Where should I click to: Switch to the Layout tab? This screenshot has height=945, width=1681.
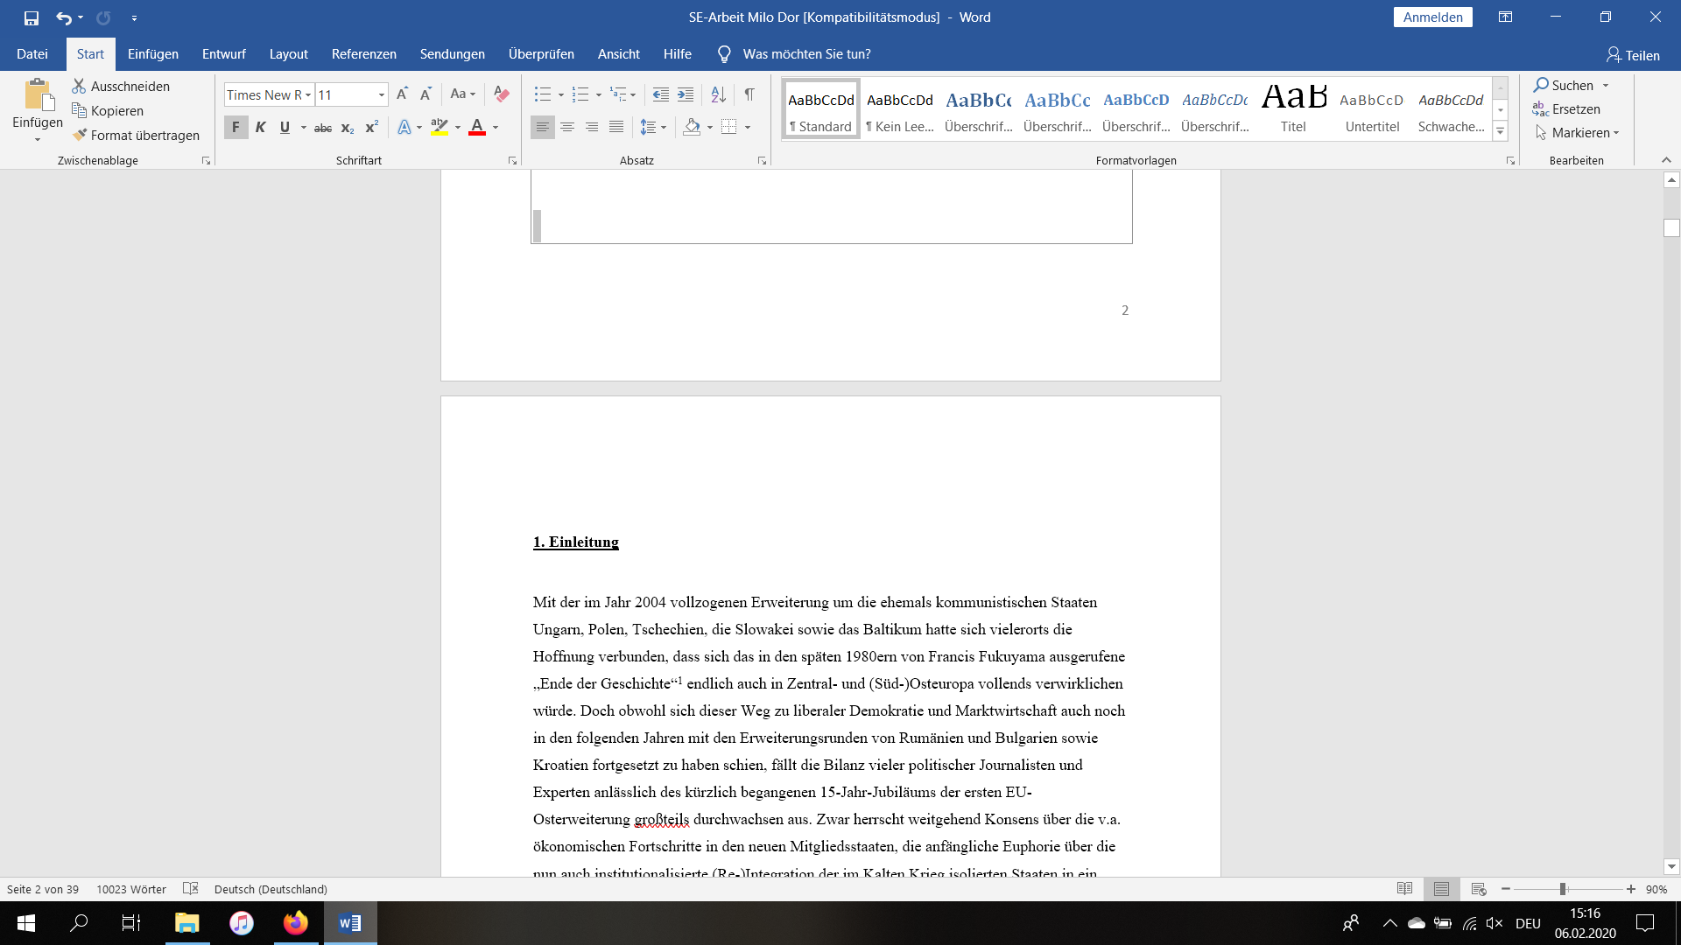coord(288,54)
